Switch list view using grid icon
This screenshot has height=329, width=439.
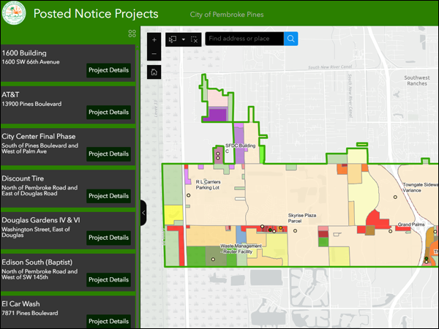click(132, 34)
